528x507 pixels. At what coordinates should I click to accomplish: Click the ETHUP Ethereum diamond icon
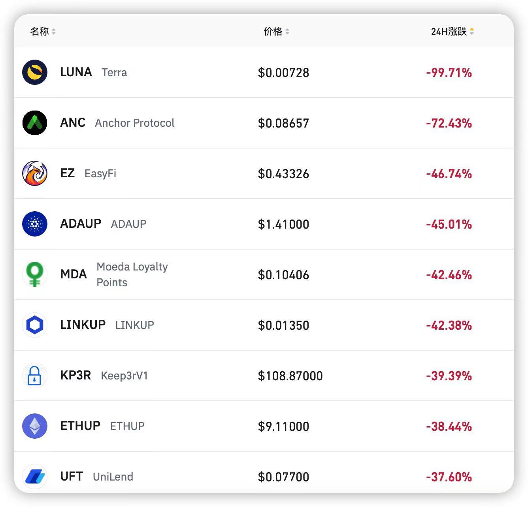pos(35,426)
